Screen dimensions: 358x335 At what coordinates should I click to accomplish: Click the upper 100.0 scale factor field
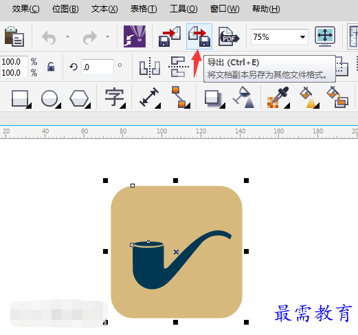pyautogui.click(x=14, y=62)
